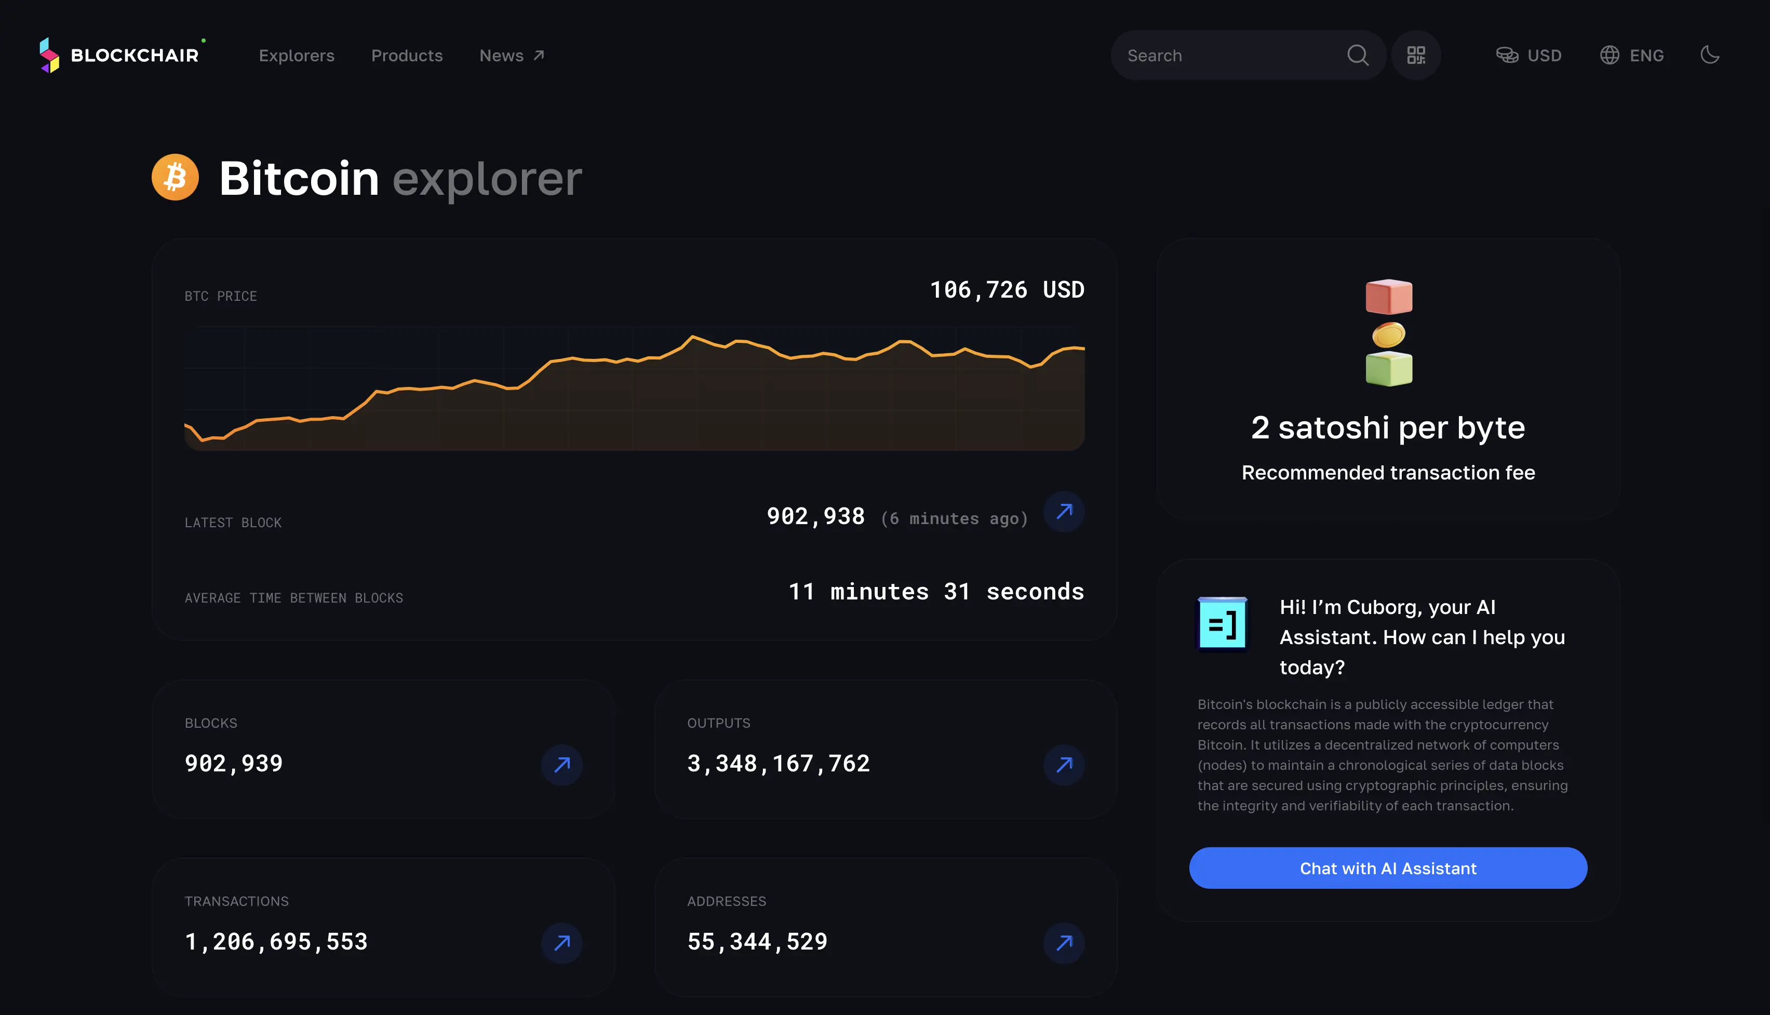Open the Products menu
Image resolution: width=1770 pixels, height=1015 pixels.
click(x=407, y=56)
